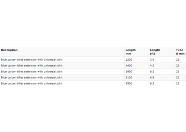Click the 2500 length value
186x132 pixels.
pyautogui.click(x=129, y=84)
